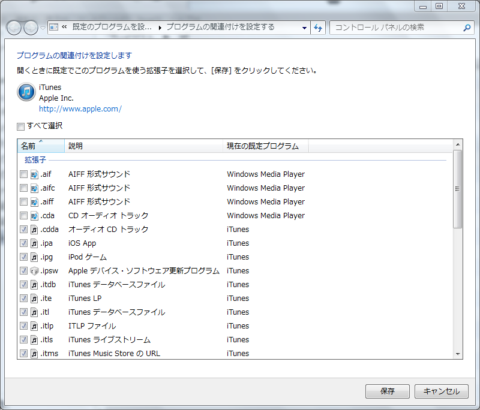Select the iTunes LP description text
Image resolution: width=480 pixels, height=410 pixels.
85,299
